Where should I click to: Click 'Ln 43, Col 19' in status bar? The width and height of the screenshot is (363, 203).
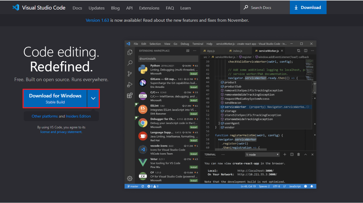(248, 186)
